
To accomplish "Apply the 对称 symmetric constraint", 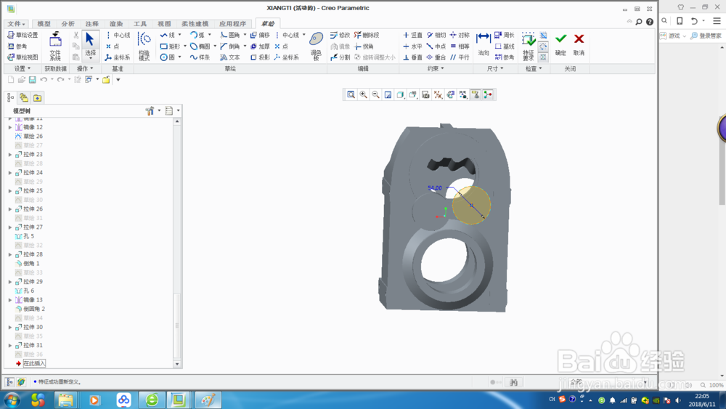I will [460, 35].
